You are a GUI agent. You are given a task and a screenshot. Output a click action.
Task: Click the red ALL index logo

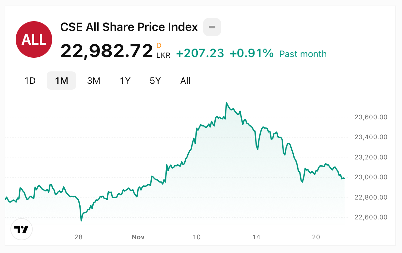[34, 39]
